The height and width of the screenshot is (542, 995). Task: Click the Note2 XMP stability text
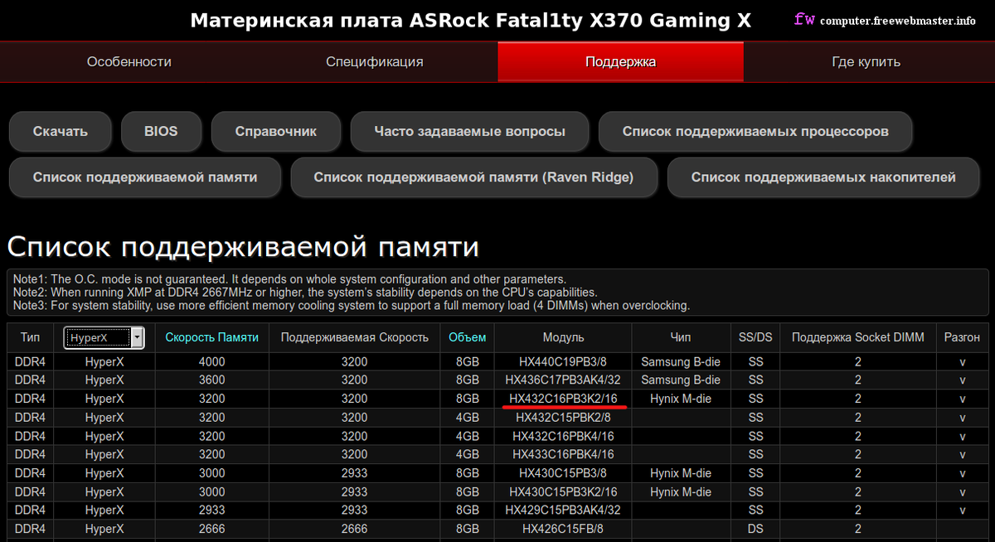[305, 293]
